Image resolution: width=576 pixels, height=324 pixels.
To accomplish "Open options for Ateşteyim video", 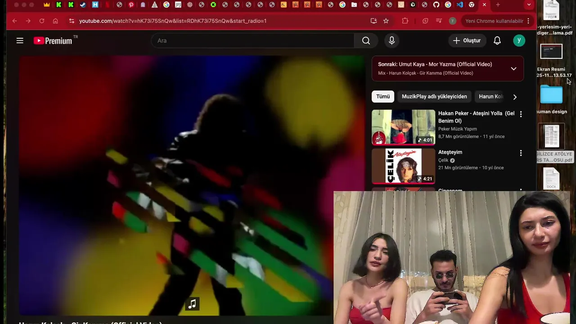I will pos(521,153).
